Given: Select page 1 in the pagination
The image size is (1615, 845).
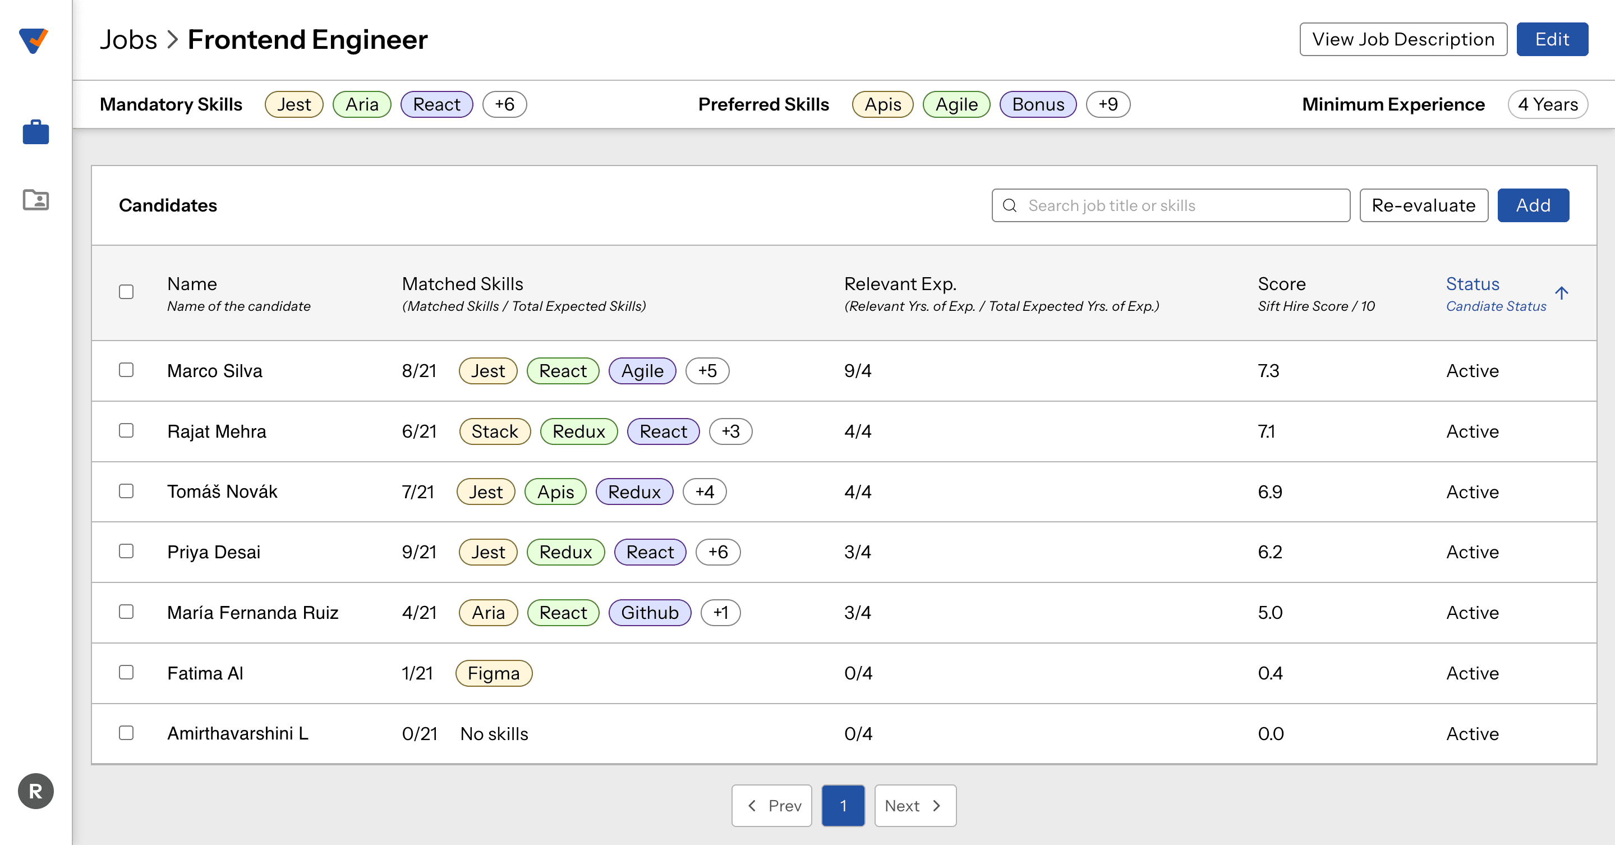Looking at the screenshot, I should click(x=843, y=806).
